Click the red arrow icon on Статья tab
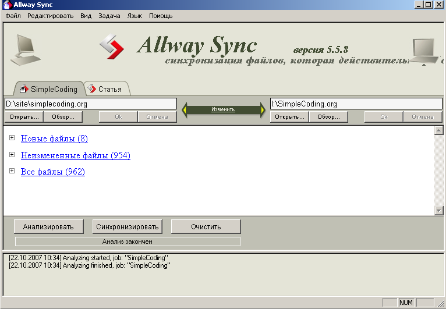446x309 pixels. pos(92,88)
